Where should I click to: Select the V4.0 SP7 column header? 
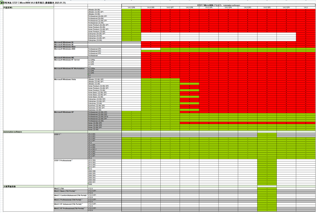[x=170, y=7]
